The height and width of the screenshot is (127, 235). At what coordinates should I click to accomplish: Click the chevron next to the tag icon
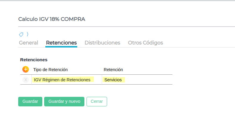(27, 34)
